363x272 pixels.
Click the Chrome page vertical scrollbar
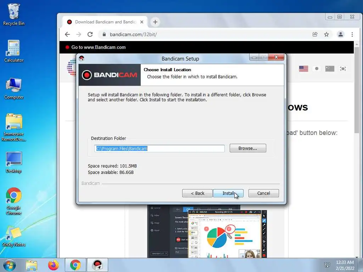357,90
